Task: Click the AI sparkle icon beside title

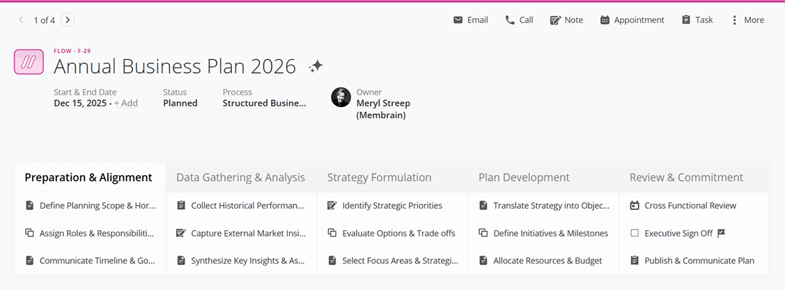Action: [x=316, y=66]
